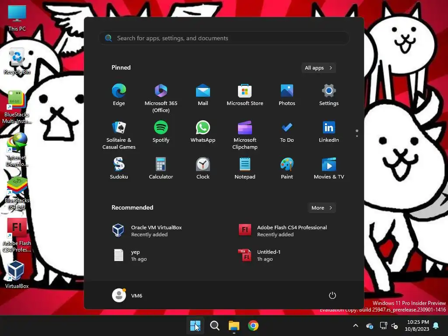Open Microsoft Store

coord(245,95)
